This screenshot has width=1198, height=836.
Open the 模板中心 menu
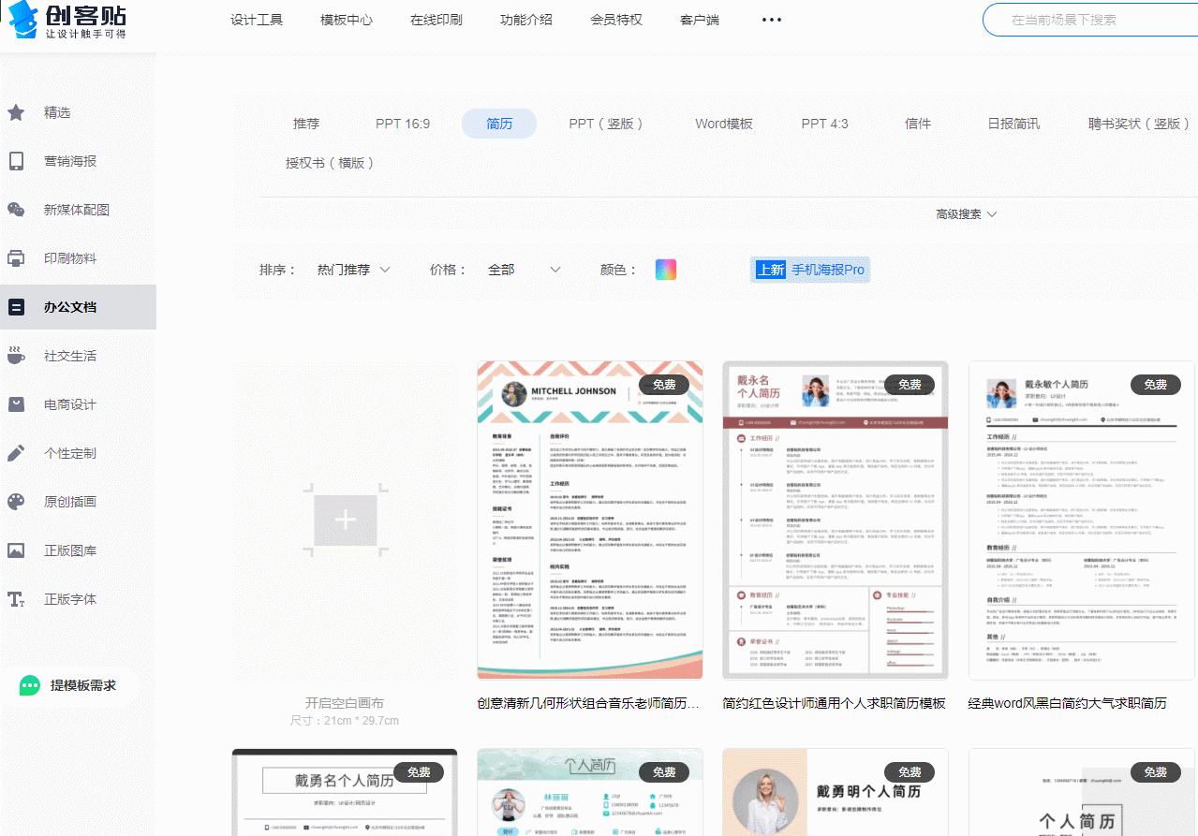(347, 20)
